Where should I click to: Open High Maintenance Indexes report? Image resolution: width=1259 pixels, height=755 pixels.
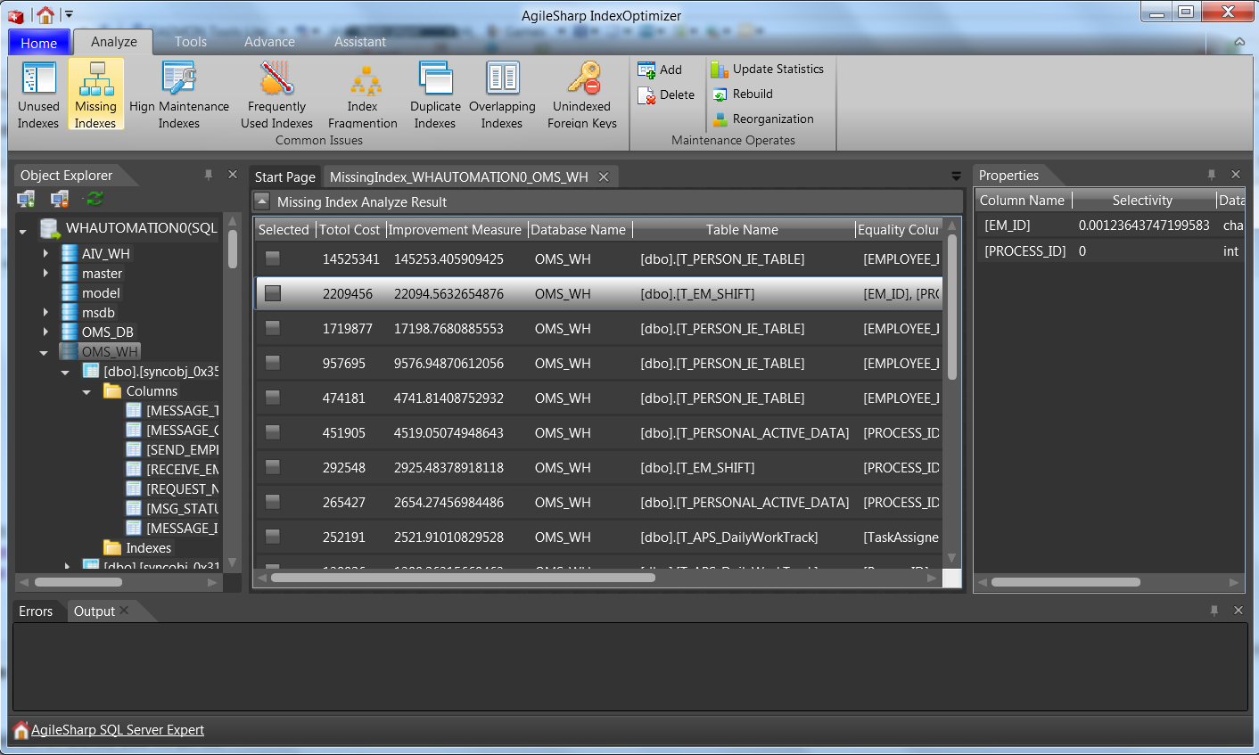179,95
